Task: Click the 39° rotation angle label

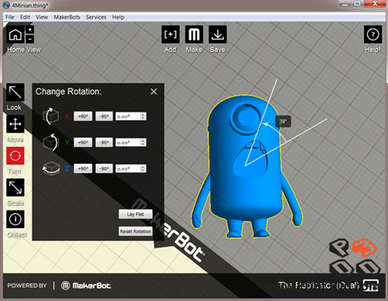Action: click(x=283, y=121)
